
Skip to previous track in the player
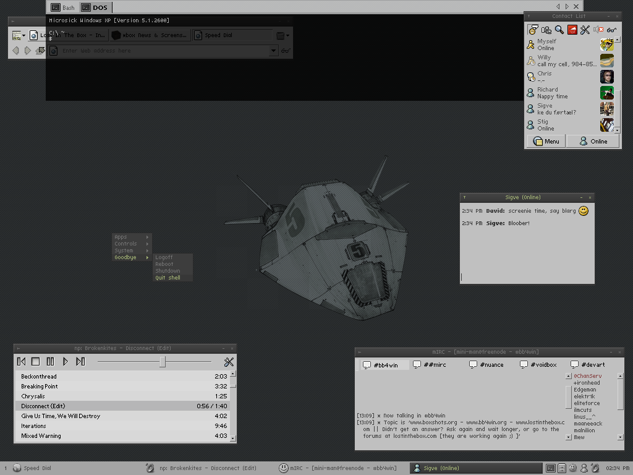pyautogui.click(x=22, y=362)
